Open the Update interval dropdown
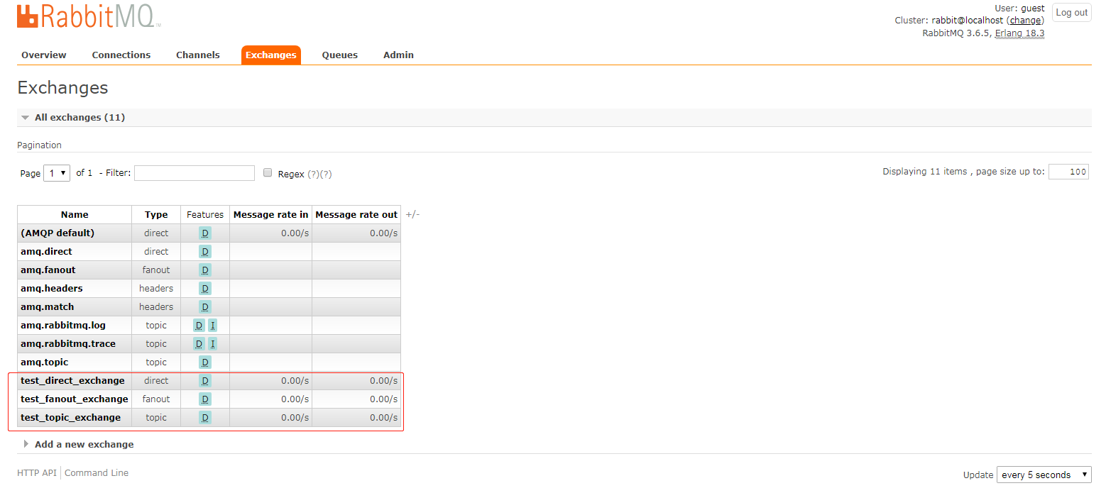1106x493 pixels. click(x=1044, y=475)
